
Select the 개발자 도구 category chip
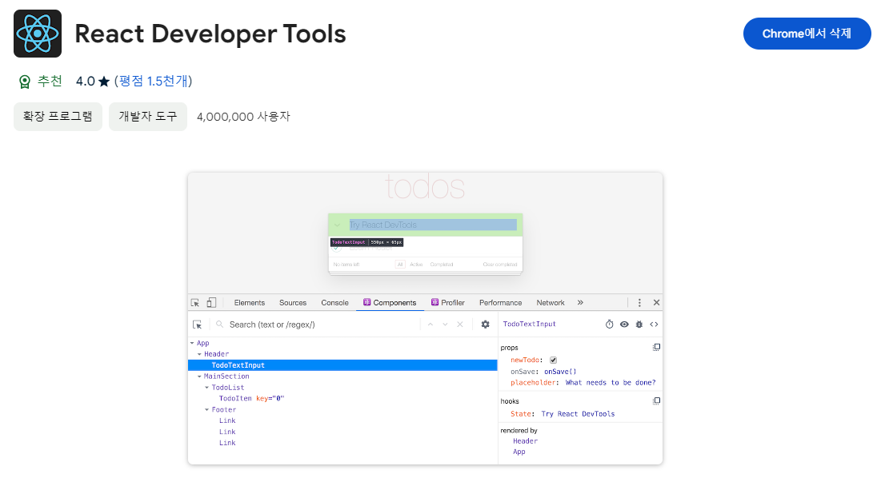(147, 117)
